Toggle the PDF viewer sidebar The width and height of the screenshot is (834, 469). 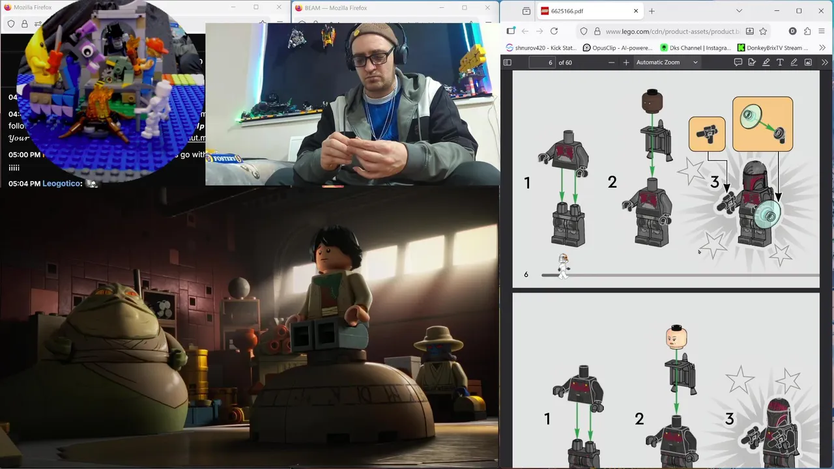point(508,63)
